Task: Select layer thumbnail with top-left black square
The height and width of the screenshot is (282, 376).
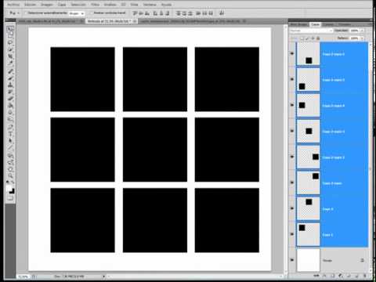Action: pos(309,234)
